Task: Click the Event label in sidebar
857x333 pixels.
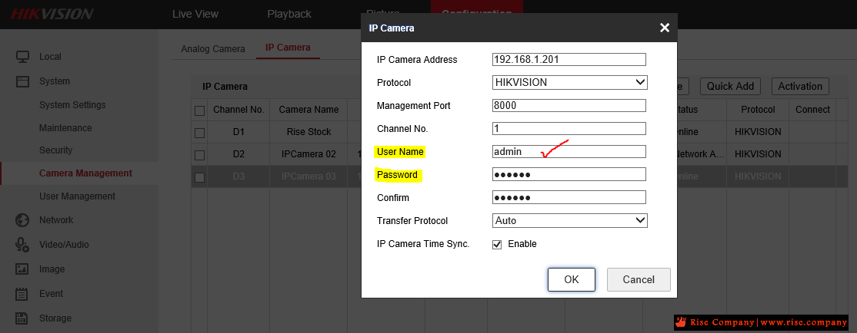Action: (x=52, y=294)
